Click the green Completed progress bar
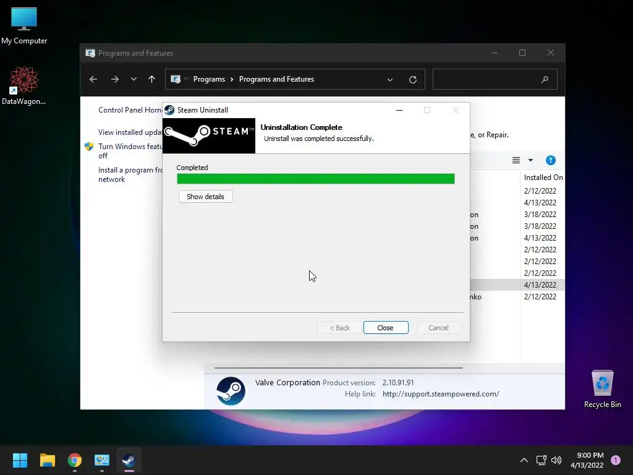The width and height of the screenshot is (633, 475). (x=316, y=179)
